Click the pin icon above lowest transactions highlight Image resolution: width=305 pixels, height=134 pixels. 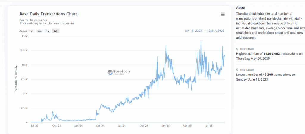[237, 70]
